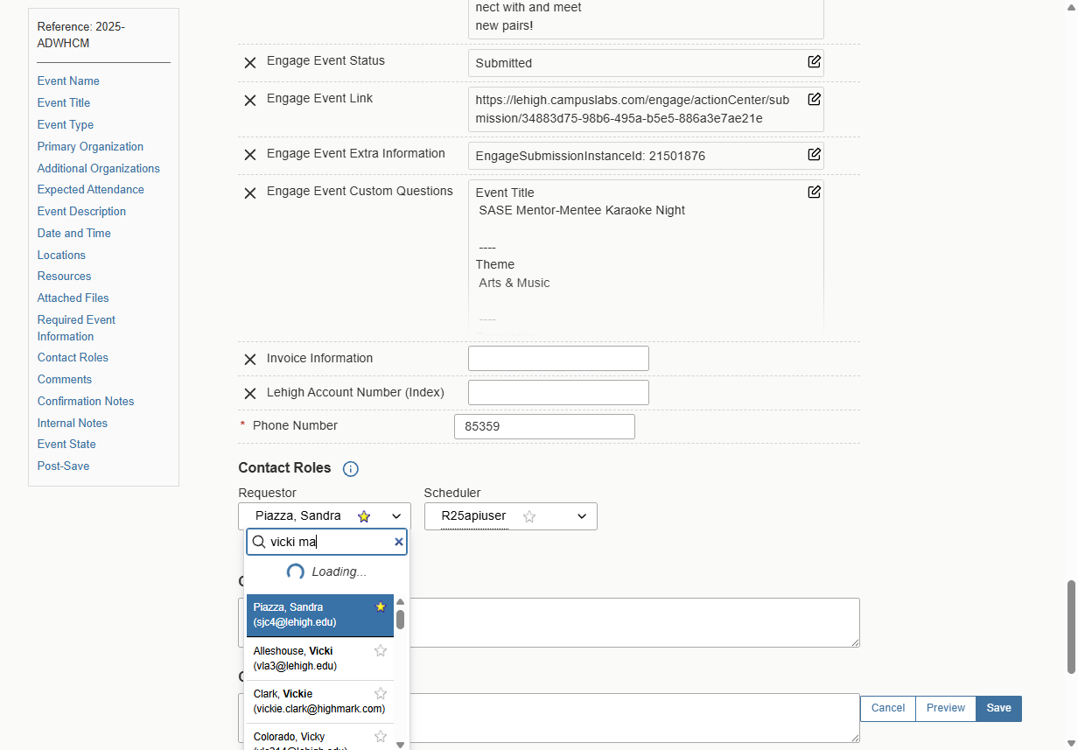Edit Engage Event Custom Questions text
Screen dimensions: 1078x750
(814, 192)
